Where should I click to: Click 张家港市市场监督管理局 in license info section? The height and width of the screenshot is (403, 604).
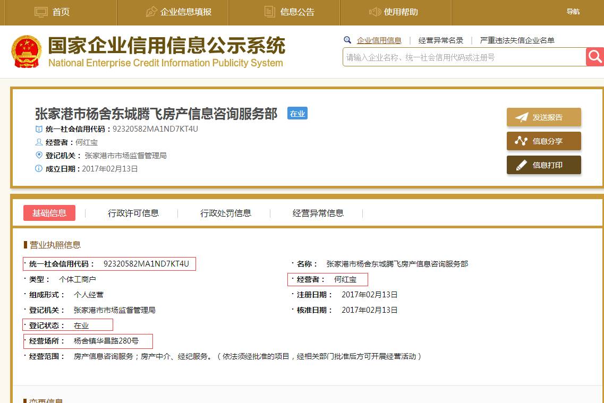pyautogui.click(x=114, y=310)
